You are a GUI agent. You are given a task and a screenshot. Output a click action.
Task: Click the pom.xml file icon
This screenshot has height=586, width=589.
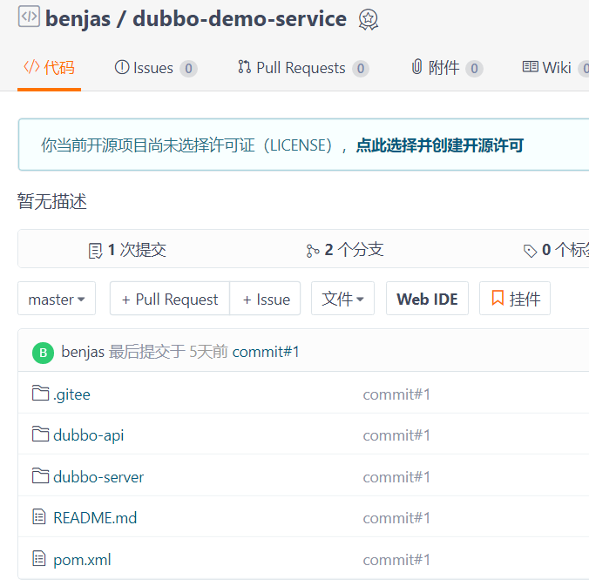coord(39,559)
